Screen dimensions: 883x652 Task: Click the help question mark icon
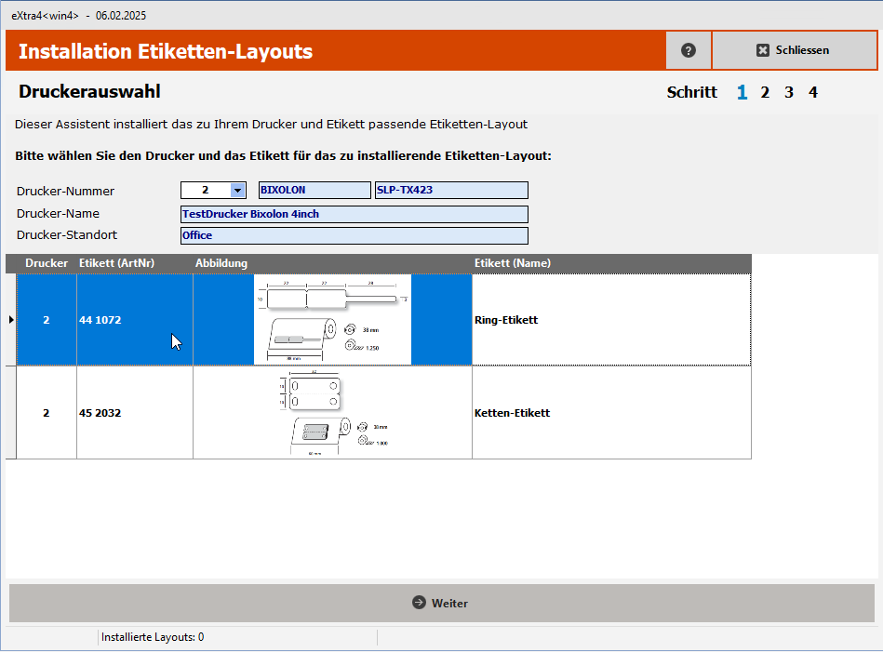click(x=688, y=50)
